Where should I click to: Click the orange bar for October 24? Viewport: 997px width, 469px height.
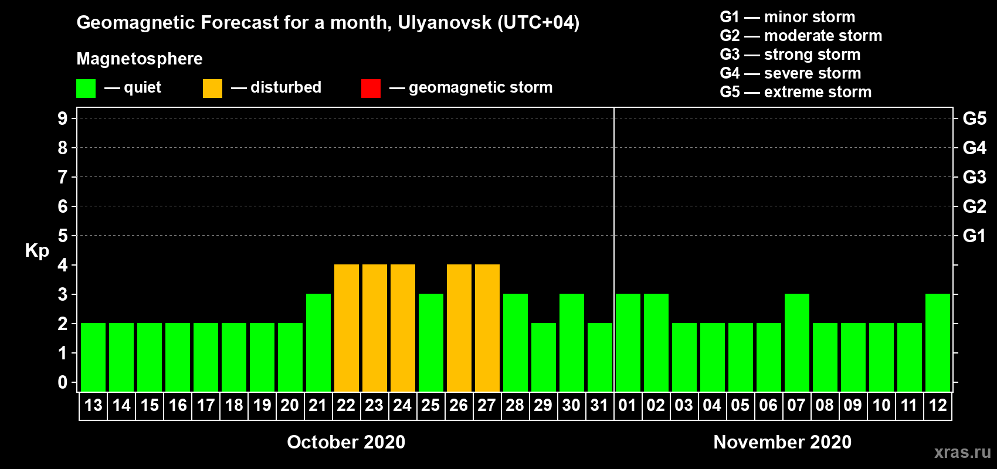(x=403, y=328)
